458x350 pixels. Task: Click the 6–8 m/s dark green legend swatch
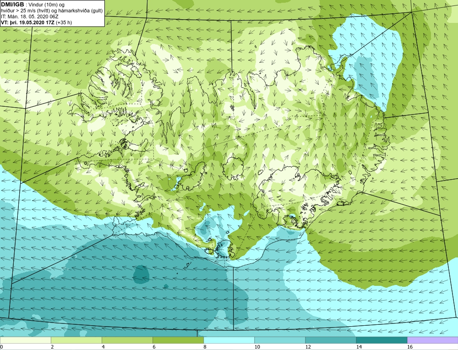click(178, 340)
